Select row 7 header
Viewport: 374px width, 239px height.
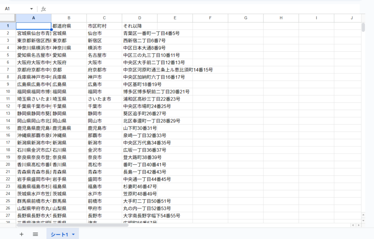pyautogui.click(x=8, y=70)
